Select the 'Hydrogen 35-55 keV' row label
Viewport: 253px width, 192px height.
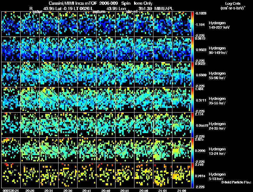pos(217,101)
